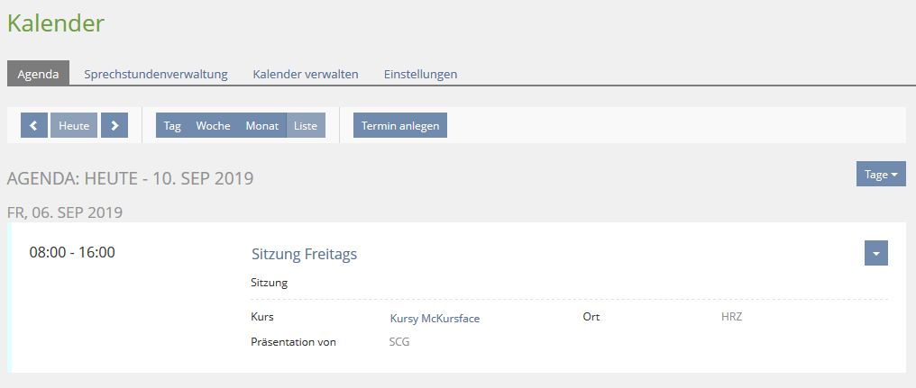The image size is (916, 388).
Task: Create appointment via Termin anlegen
Action: [x=400, y=126]
